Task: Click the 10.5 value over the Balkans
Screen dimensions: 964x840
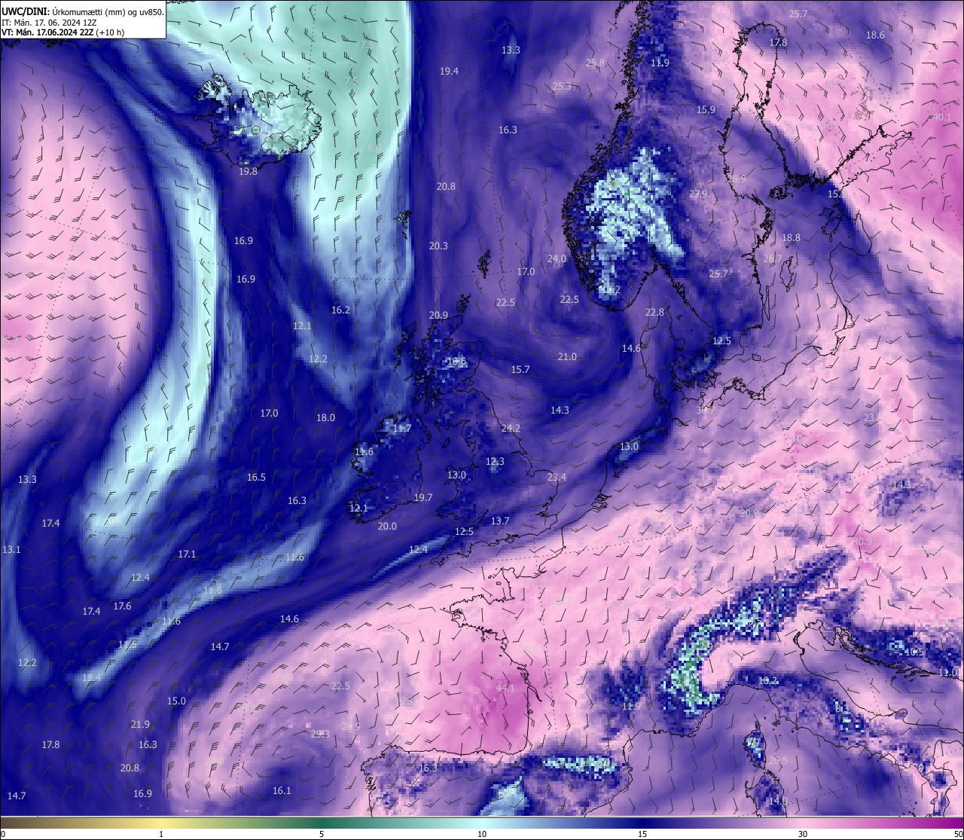Action: (x=914, y=652)
